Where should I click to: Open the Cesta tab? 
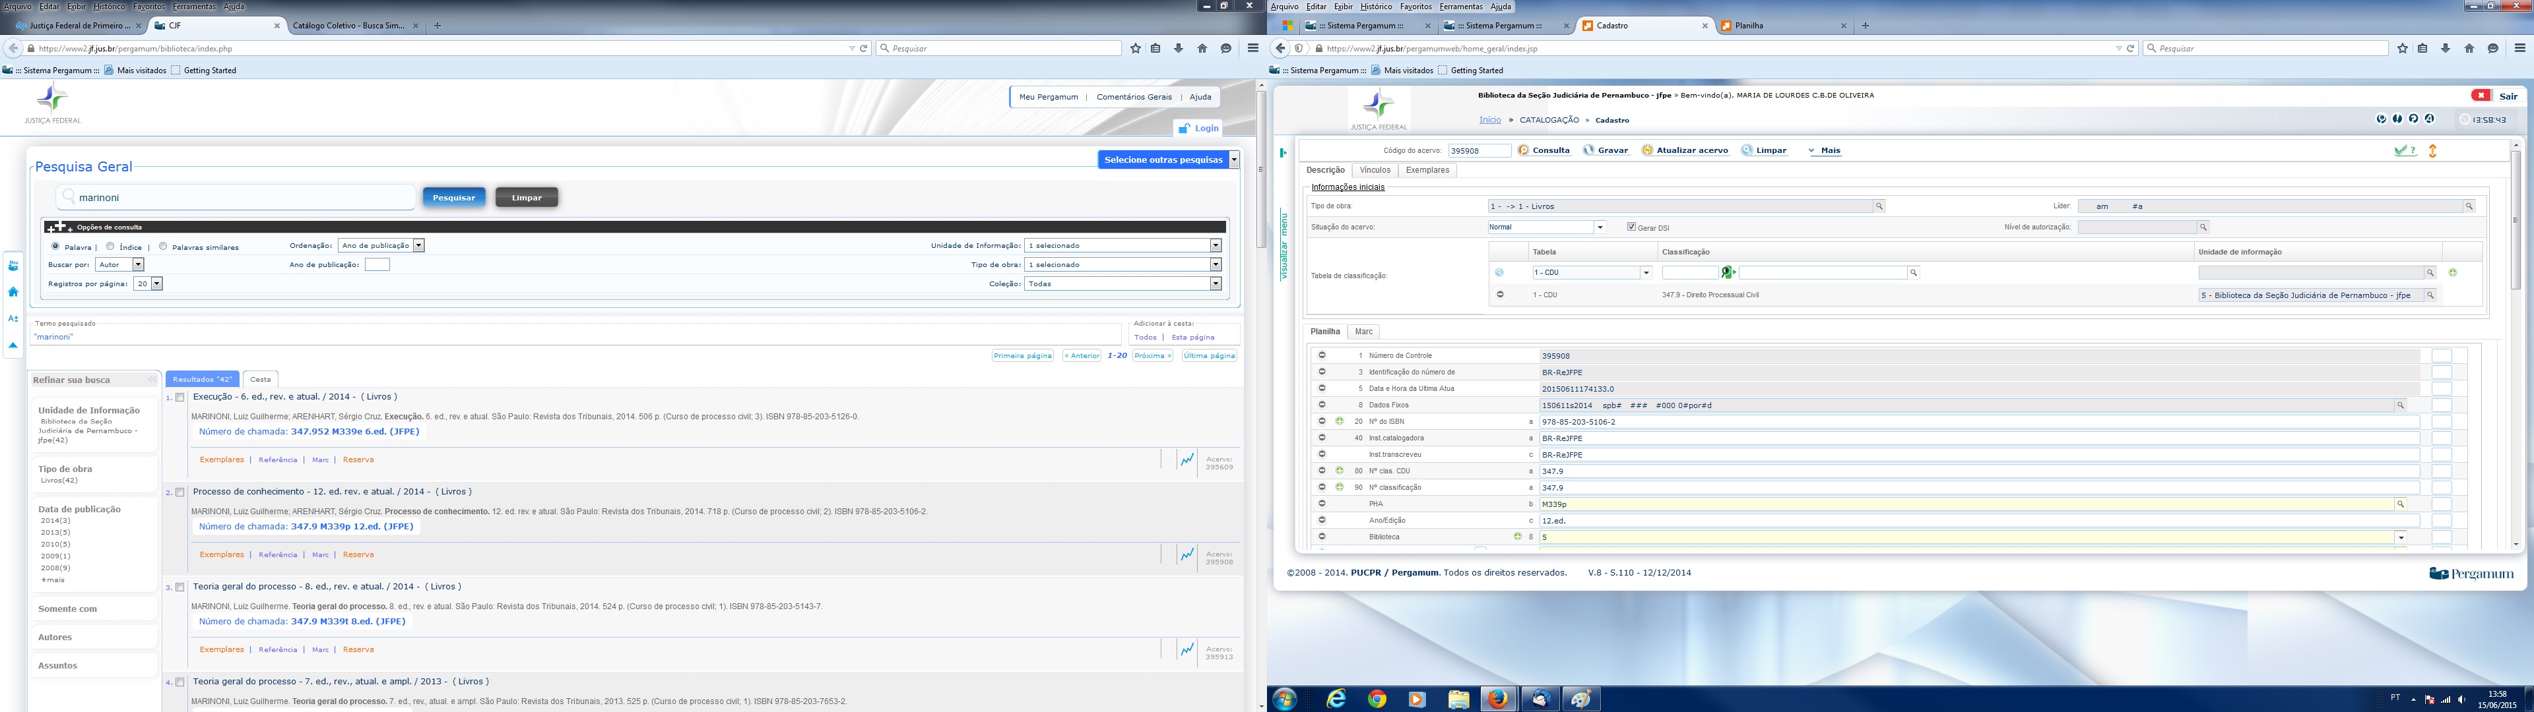261,380
